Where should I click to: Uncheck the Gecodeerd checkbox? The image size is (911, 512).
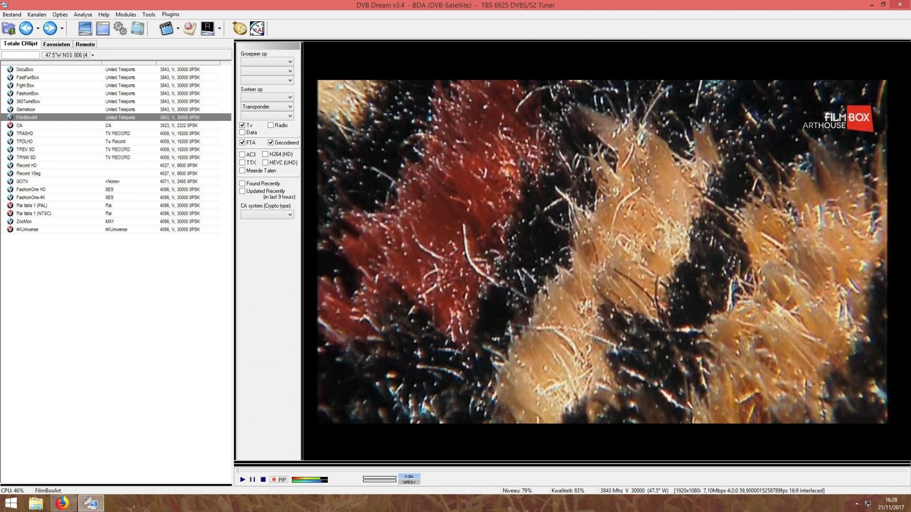(271, 142)
